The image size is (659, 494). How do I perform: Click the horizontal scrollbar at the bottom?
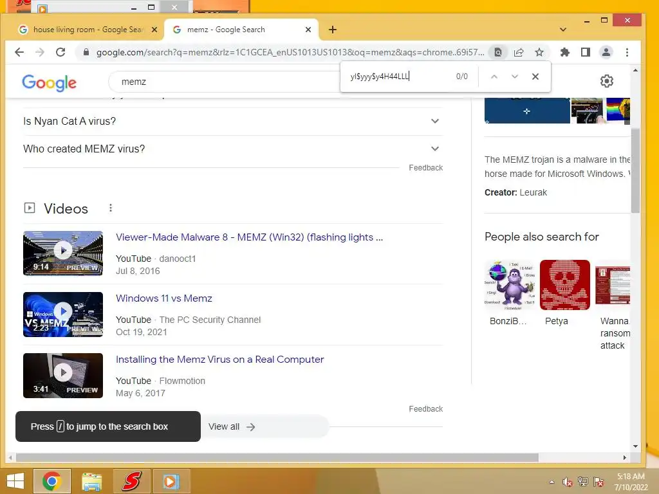click(x=277, y=457)
